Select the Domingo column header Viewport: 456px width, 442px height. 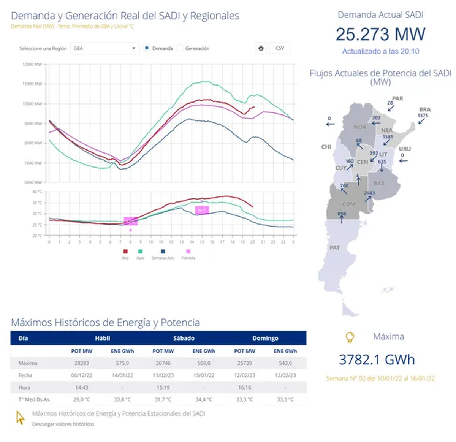266,338
